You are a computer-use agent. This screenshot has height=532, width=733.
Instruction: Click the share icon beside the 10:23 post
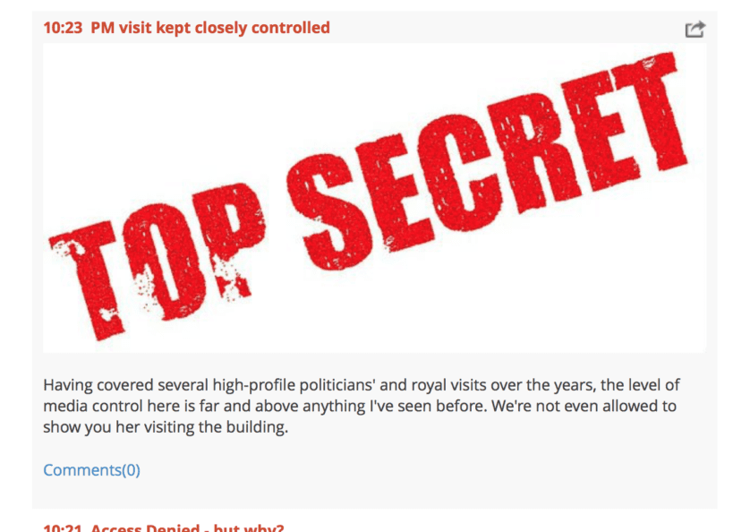pyautogui.click(x=695, y=29)
